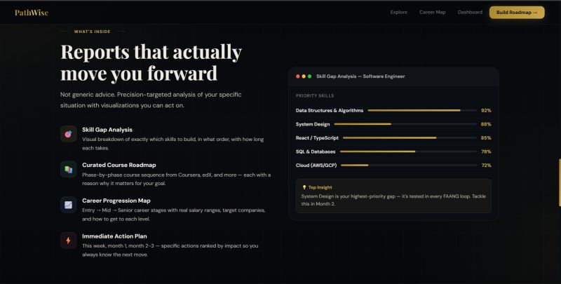Screen dimensions: 561x284
Task: Click the Top Insight lightbulb icon
Action: tap(304, 187)
